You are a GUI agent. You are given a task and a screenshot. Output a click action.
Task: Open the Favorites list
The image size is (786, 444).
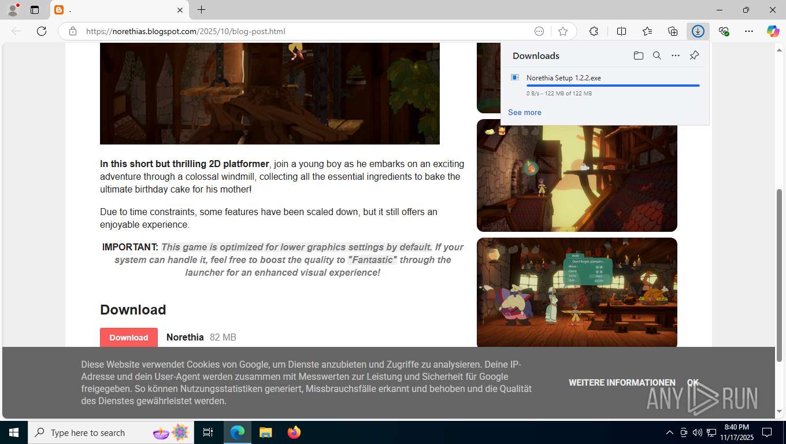647,31
